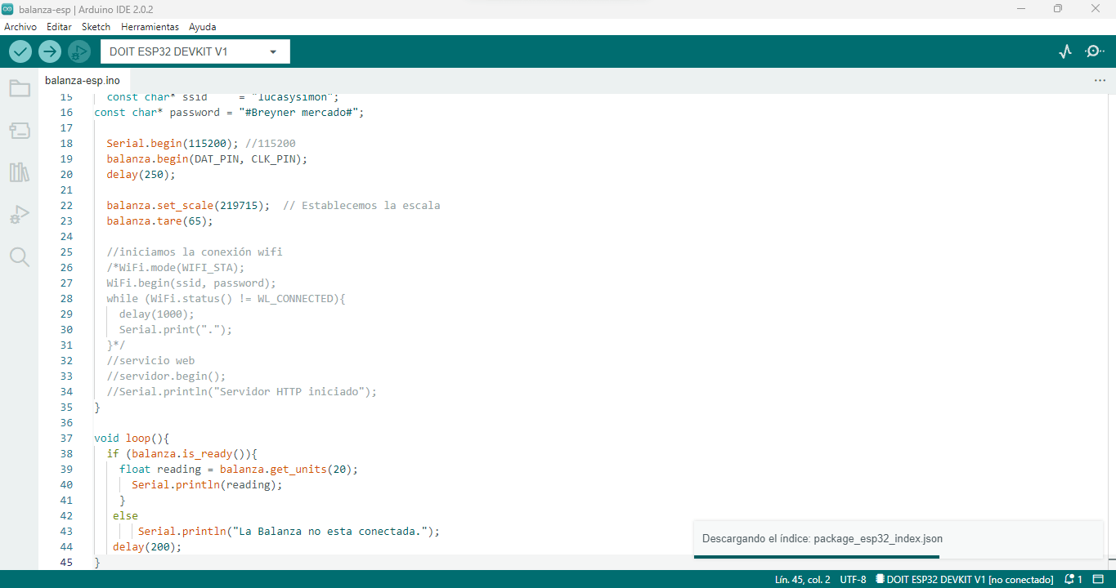Screen dimensions: 1116x588
Task: Click the Upload sketch arrow icon
Action: click(x=49, y=51)
